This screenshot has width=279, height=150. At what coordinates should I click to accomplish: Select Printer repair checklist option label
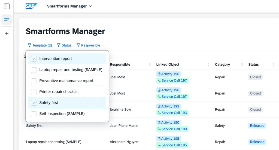pyautogui.click(x=59, y=92)
